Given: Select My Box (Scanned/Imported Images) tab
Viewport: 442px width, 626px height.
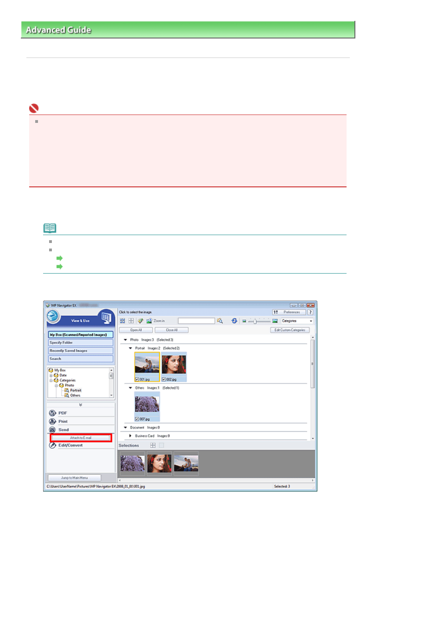Looking at the screenshot, I should coord(81,335).
